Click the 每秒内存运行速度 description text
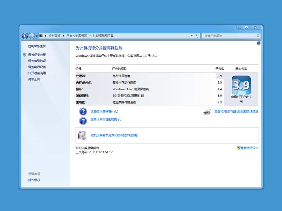This screenshot has height=211, width=282. point(124,82)
